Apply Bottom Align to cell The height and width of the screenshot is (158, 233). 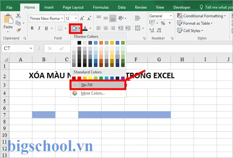113,18
